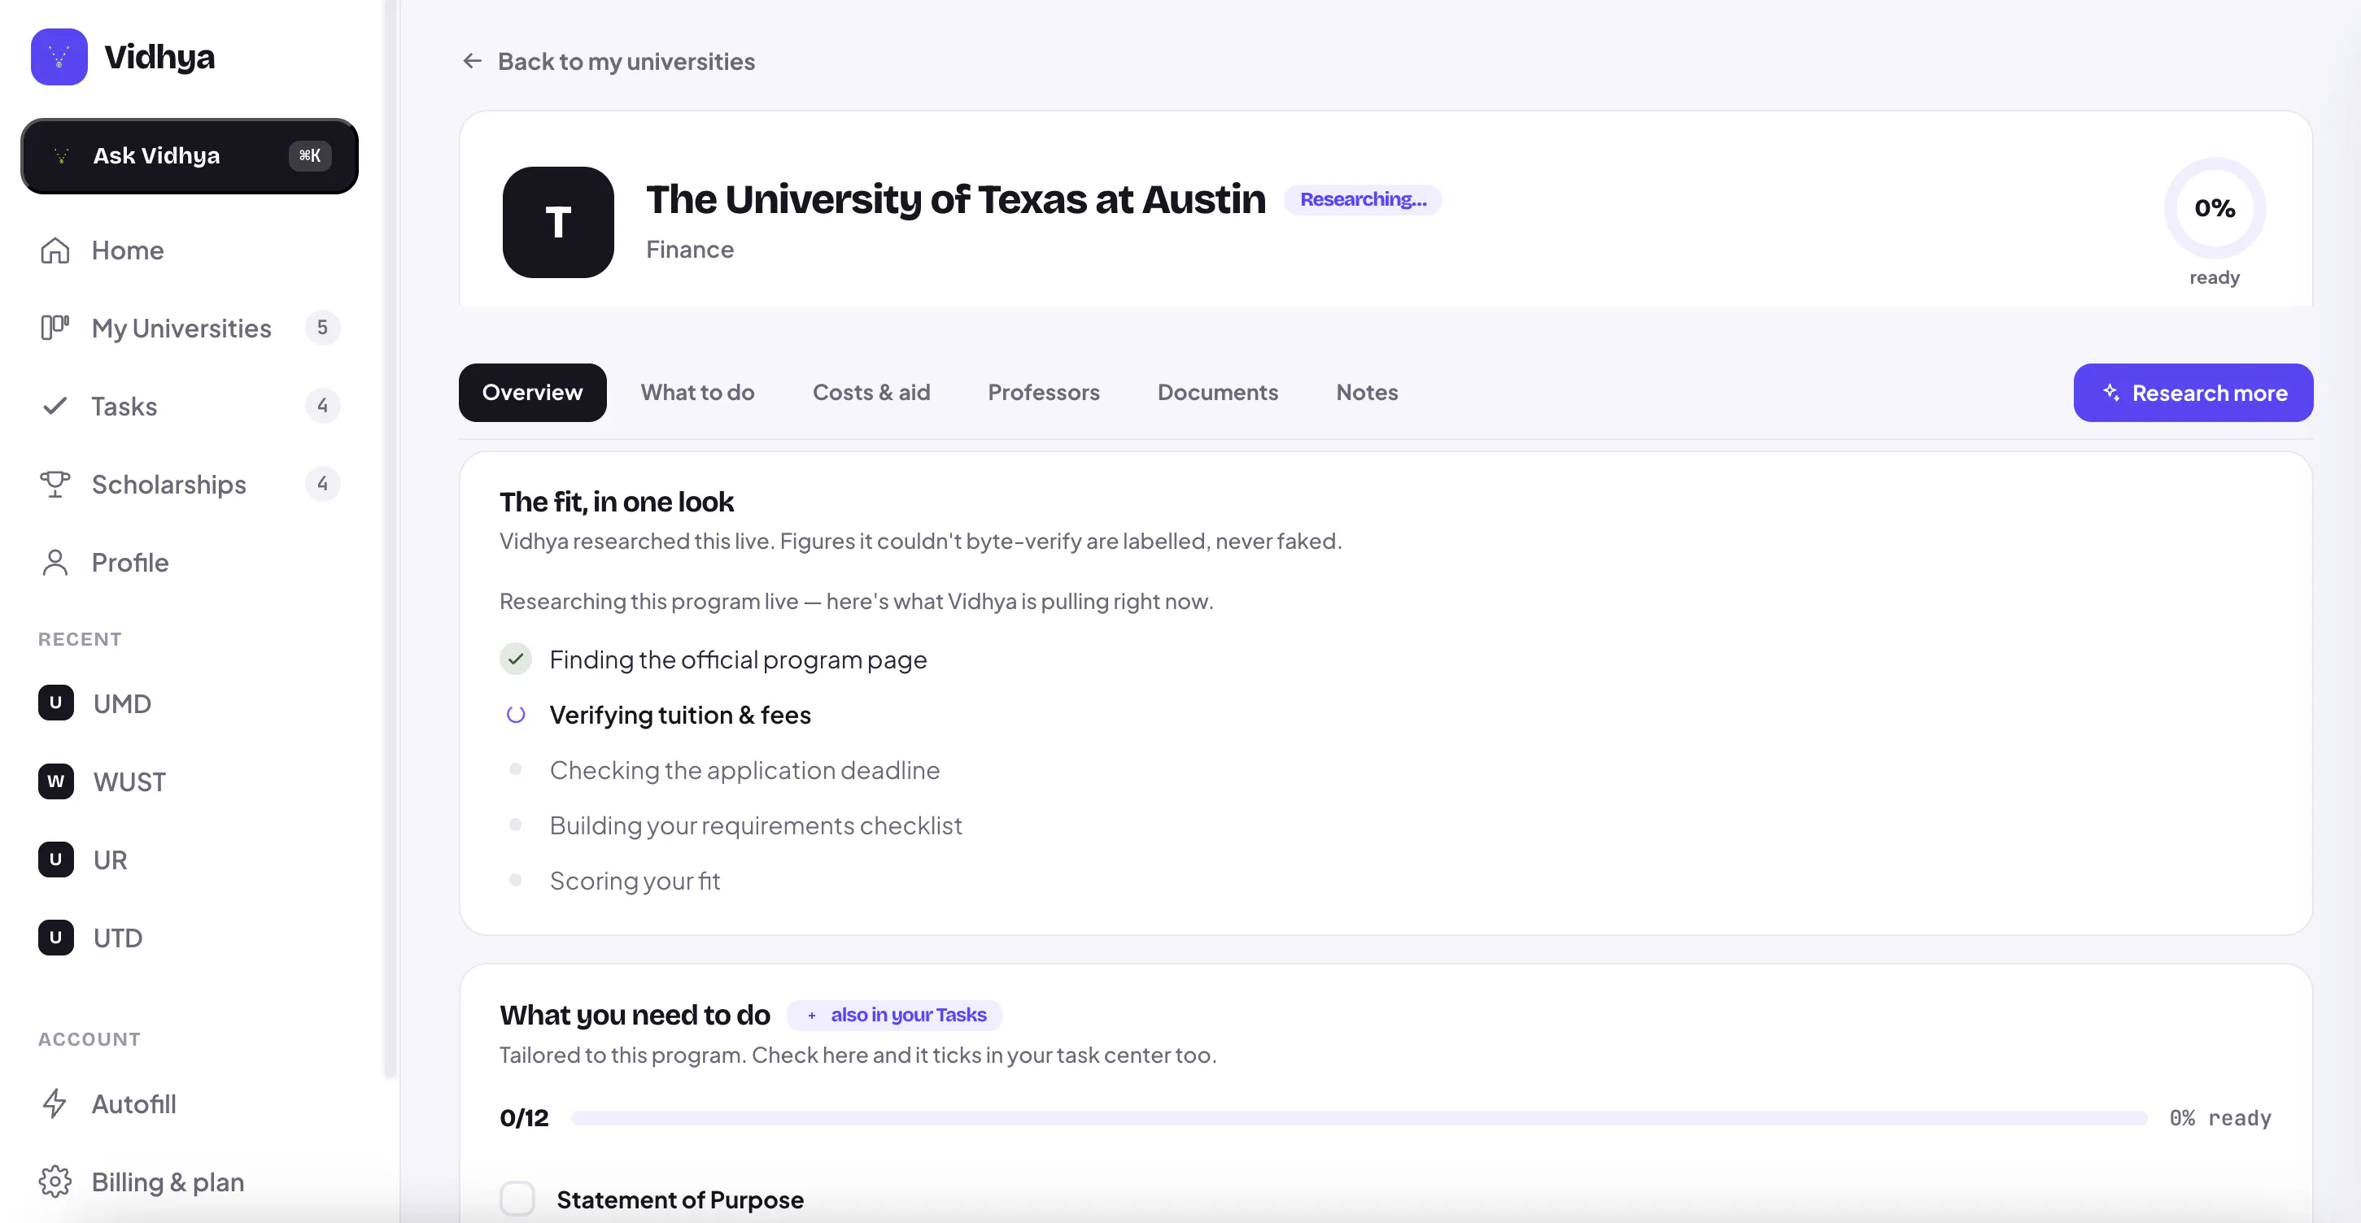Click The fit, in one look heading
The height and width of the screenshot is (1223, 2361).
coord(617,502)
